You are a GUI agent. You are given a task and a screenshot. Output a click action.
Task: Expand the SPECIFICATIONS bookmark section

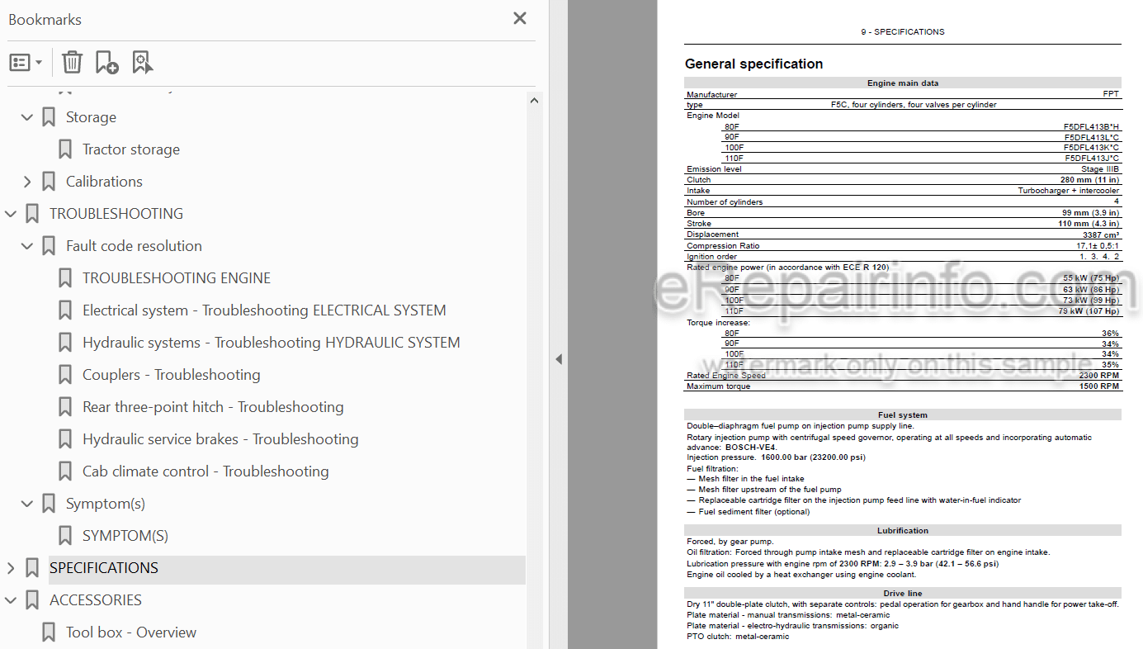click(x=11, y=568)
